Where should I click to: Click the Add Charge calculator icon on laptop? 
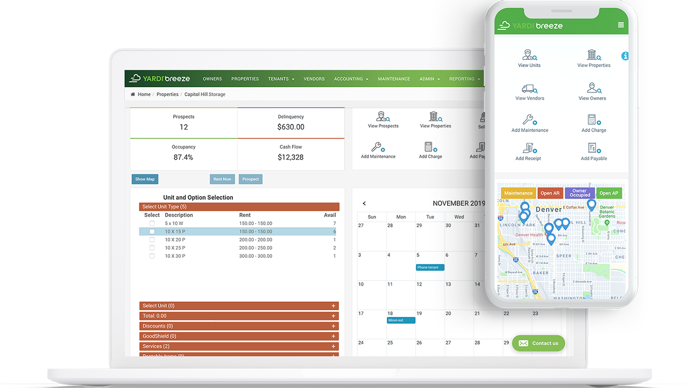point(430,147)
